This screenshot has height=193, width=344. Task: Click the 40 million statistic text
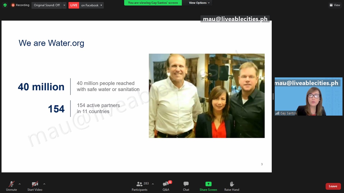click(x=41, y=87)
